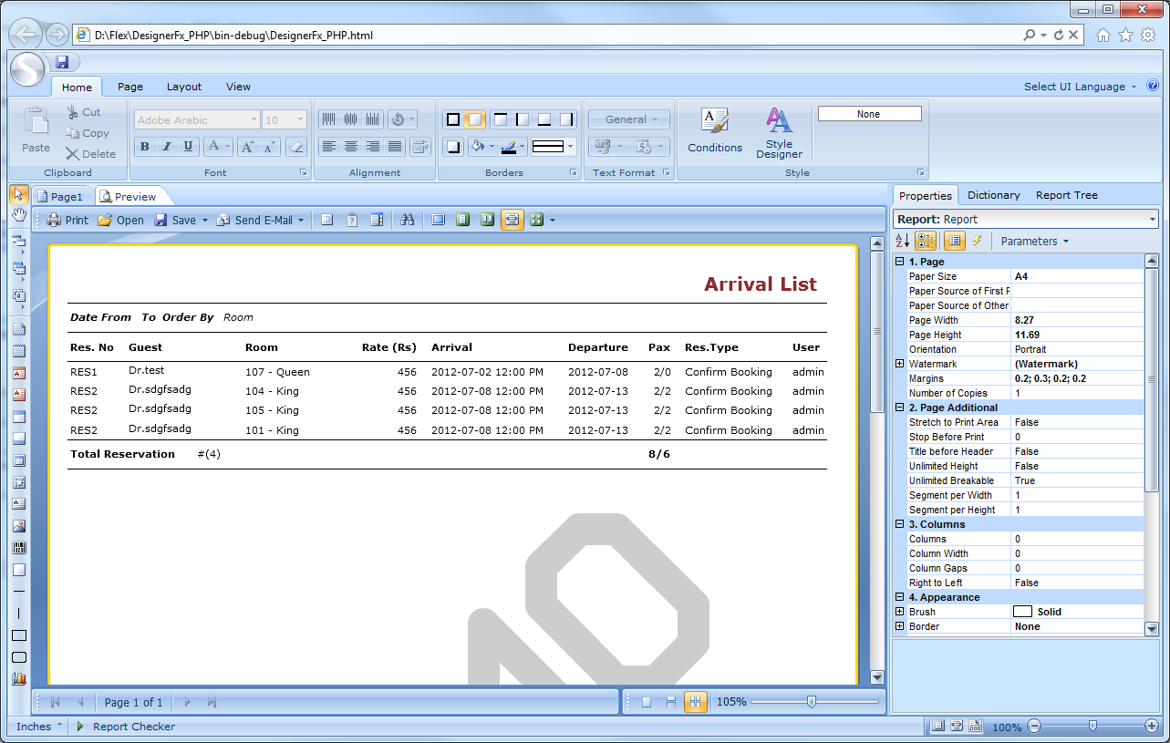Open the Parameters dropdown in the Properties panel
The width and height of the screenshot is (1170, 743).
click(x=1035, y=241)
